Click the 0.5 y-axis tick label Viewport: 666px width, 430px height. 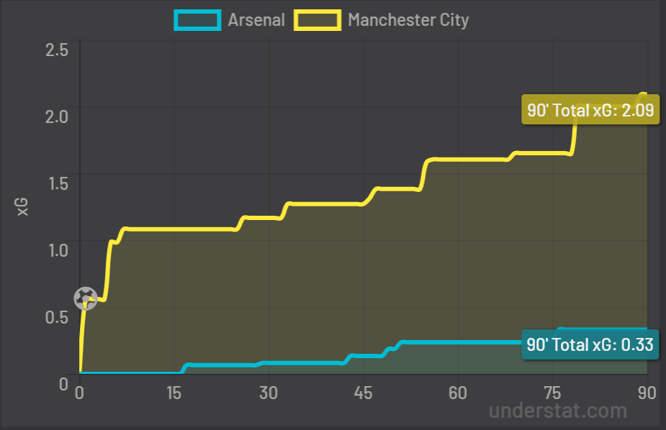tap(57, 317)
